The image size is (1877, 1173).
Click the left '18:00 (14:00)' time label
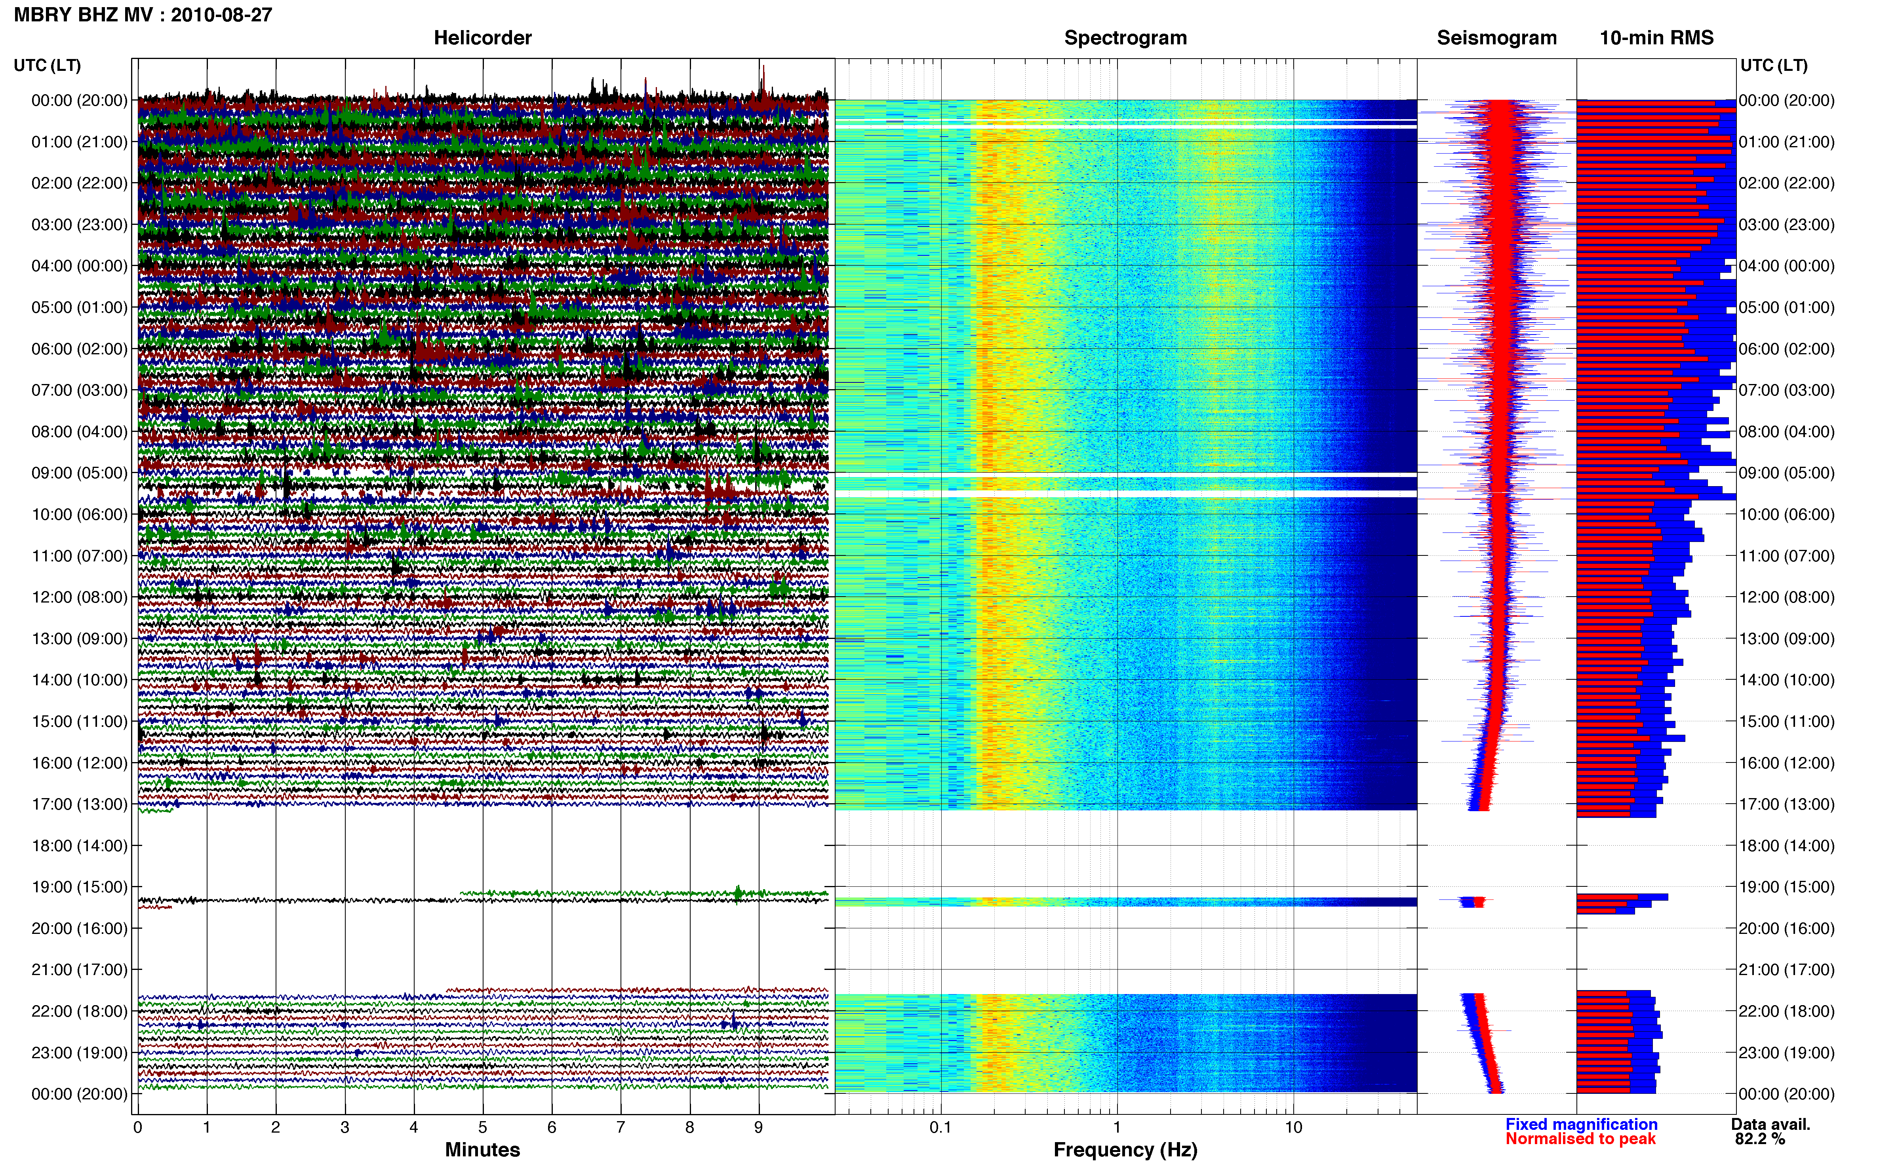point(79,846)
